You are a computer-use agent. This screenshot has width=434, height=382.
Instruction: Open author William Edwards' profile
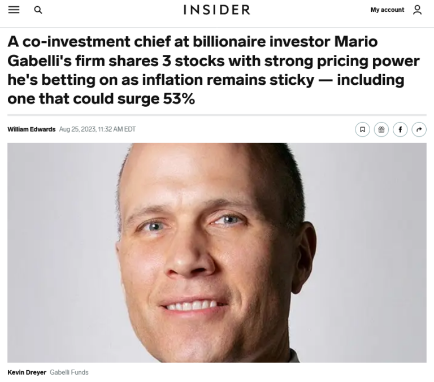tap(31, 129)
